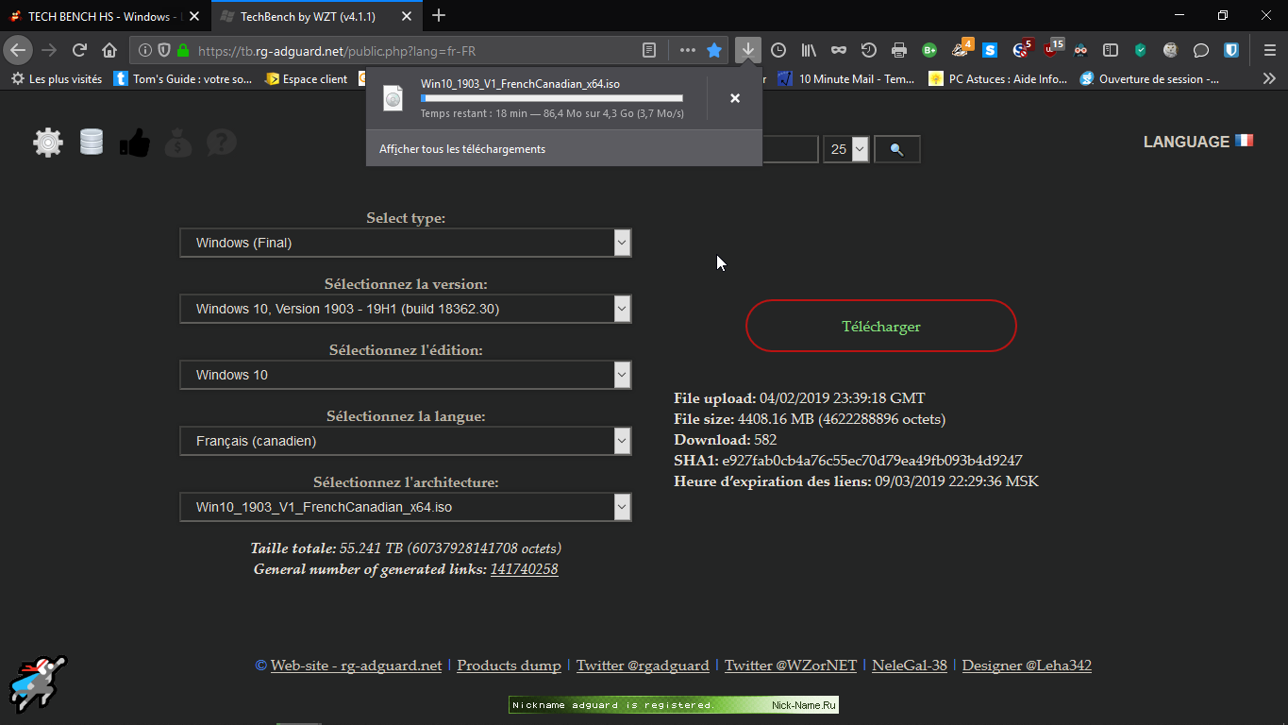This screenshot has height=725, width=1288.
Task: Open Products dump footer link
Action: click(509, 666)
